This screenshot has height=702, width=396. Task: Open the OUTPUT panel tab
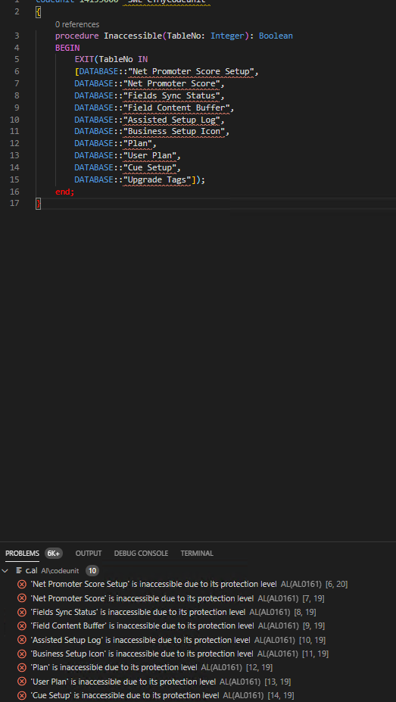click(x=89, y=554)
